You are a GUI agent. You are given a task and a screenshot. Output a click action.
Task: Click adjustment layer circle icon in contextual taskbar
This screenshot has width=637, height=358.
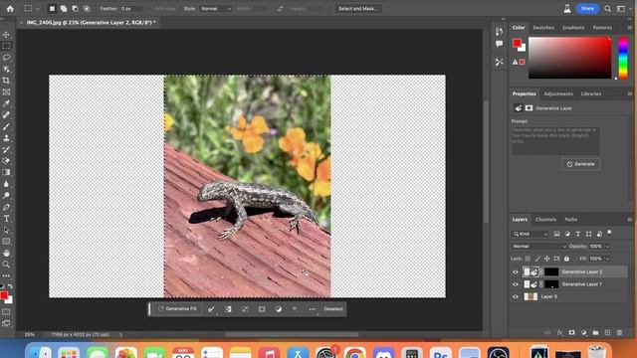pos(279,309)
